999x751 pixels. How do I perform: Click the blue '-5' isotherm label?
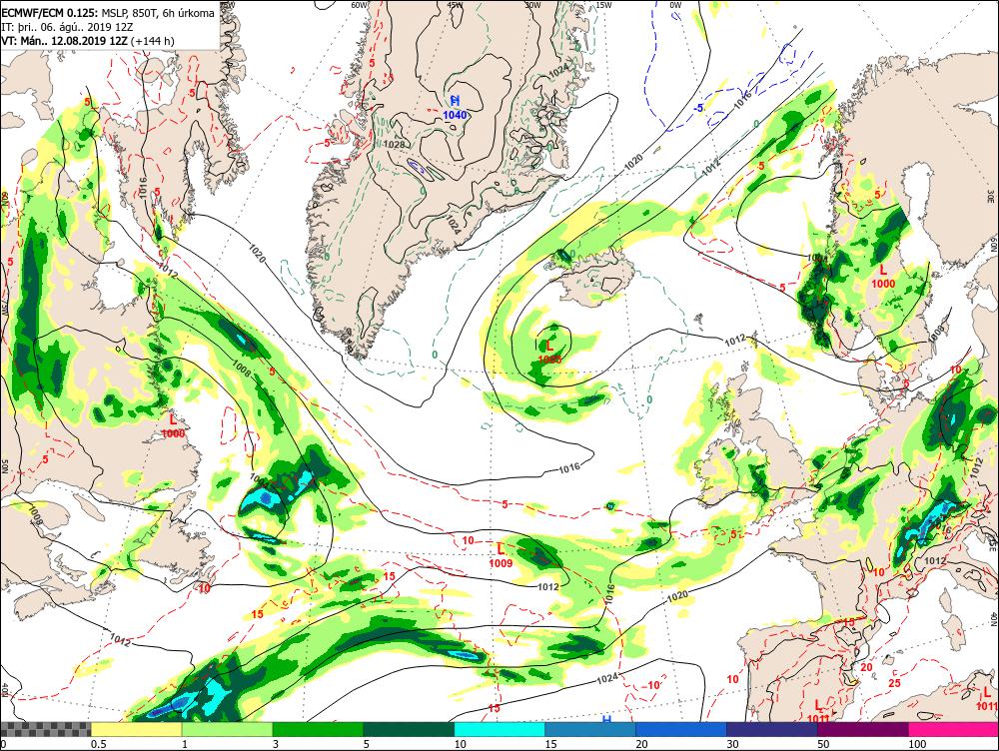(x=698, y=108)
